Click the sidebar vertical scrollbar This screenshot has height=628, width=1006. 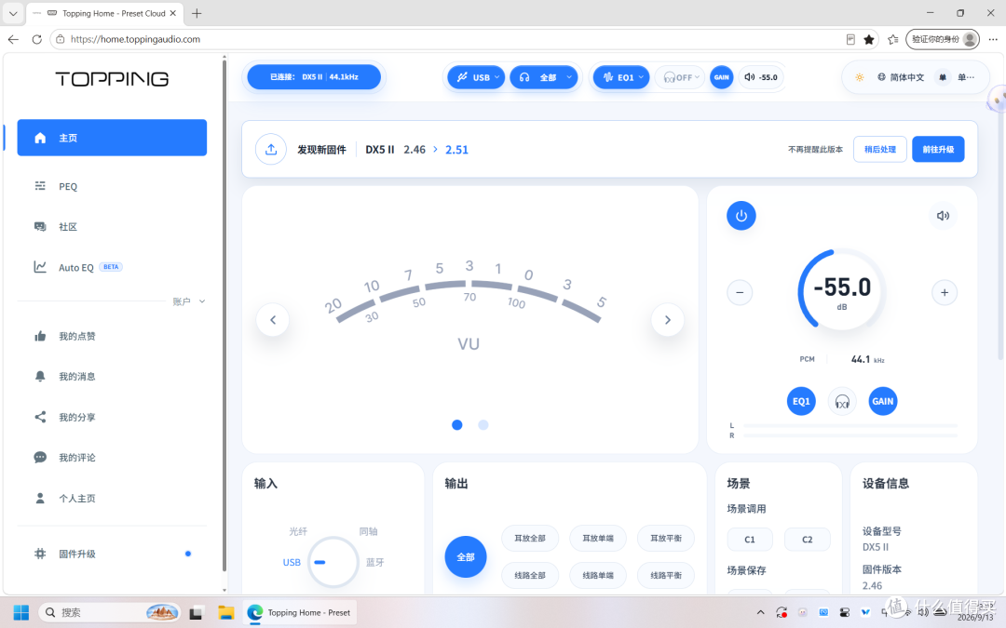224,314
